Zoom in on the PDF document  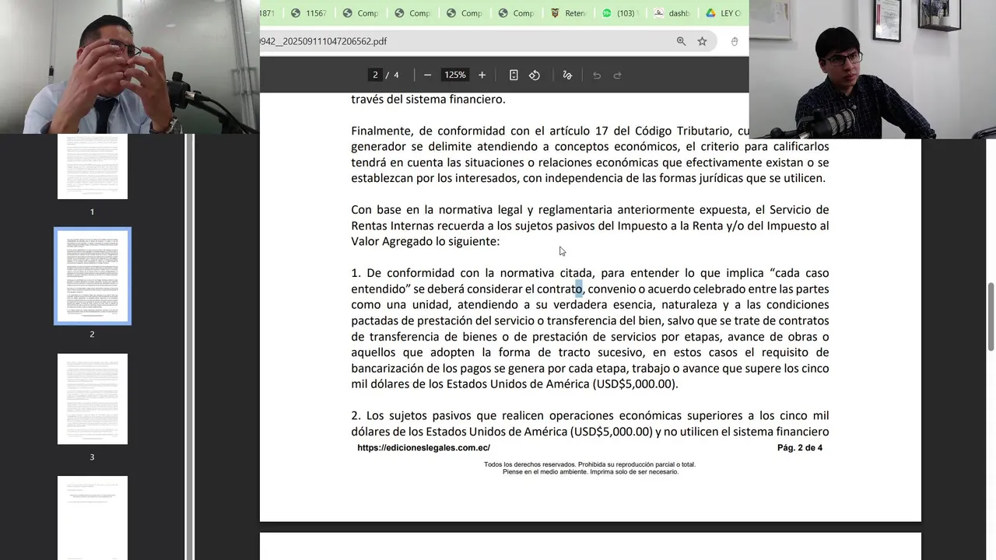tap(482, 75)
